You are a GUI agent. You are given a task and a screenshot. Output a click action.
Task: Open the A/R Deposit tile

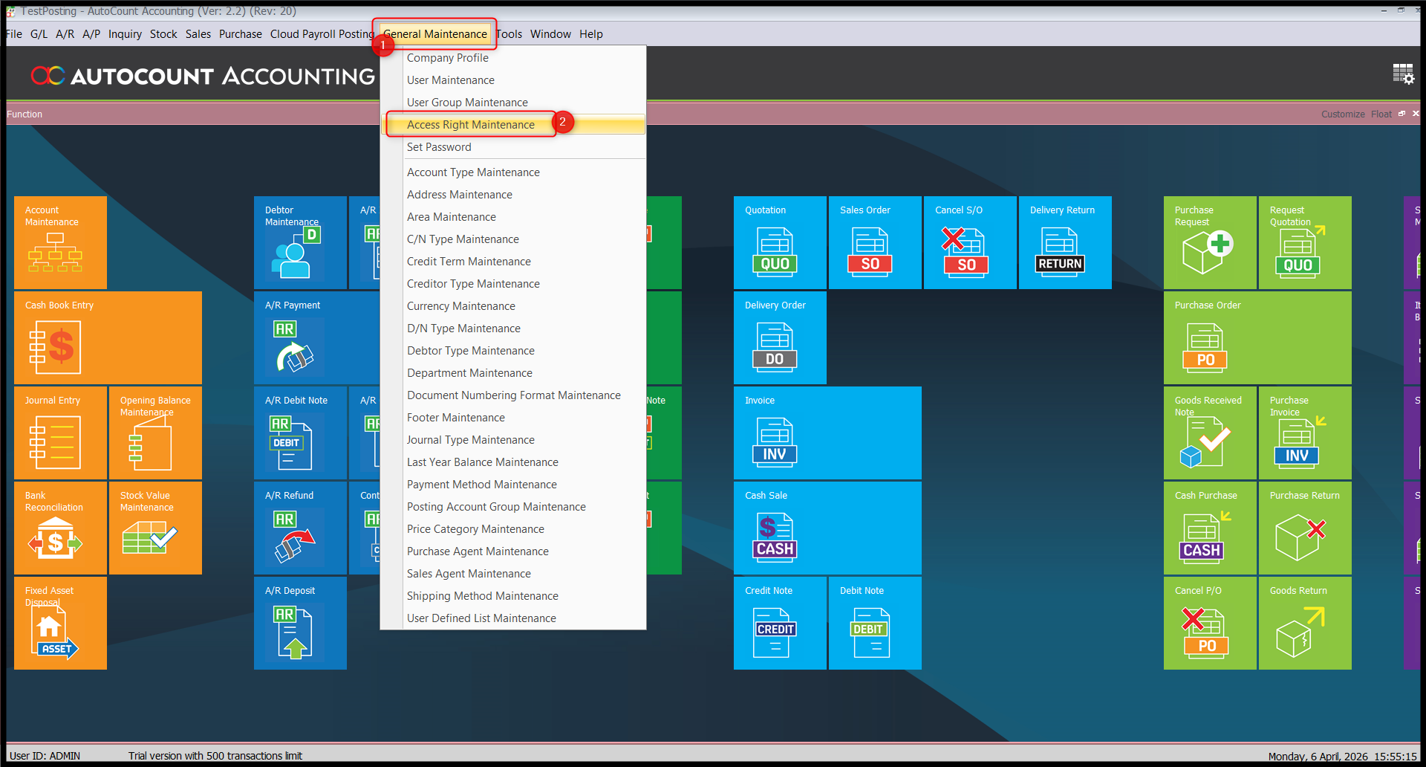[300, 623]
